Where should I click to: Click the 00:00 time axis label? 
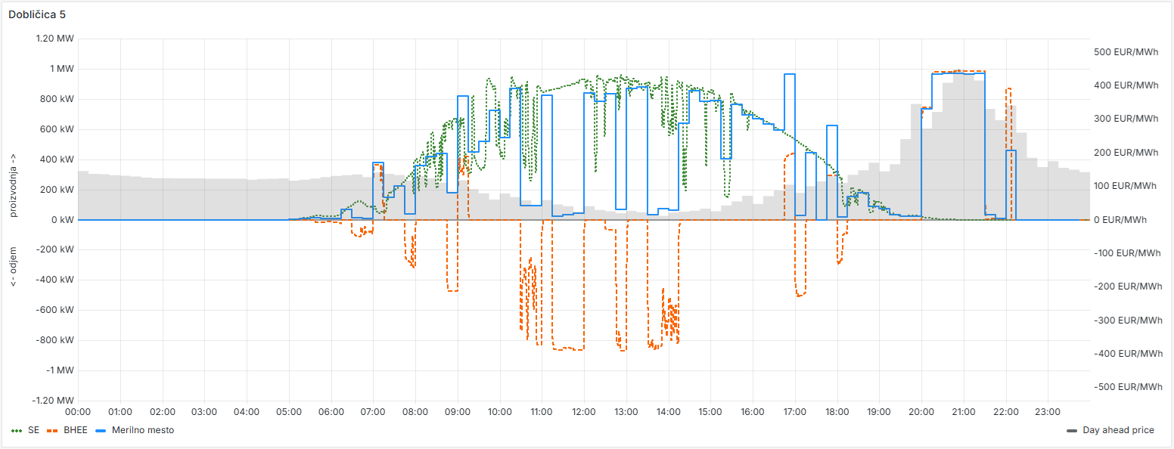(x=79, y=413)
